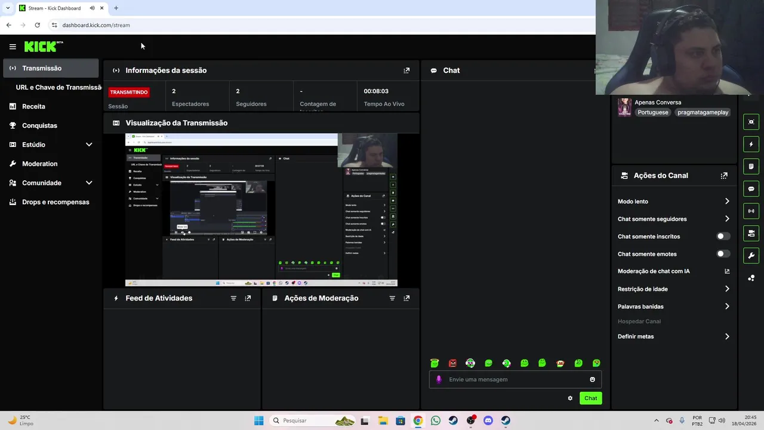This screenshot has width=764, height=430.
Task: Reload the browser page
Action: [37, 25]
